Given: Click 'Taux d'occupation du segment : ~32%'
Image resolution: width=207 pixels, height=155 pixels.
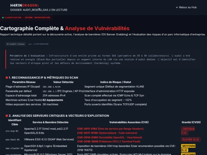Looking at the screenshot, I should click(108, 100).
